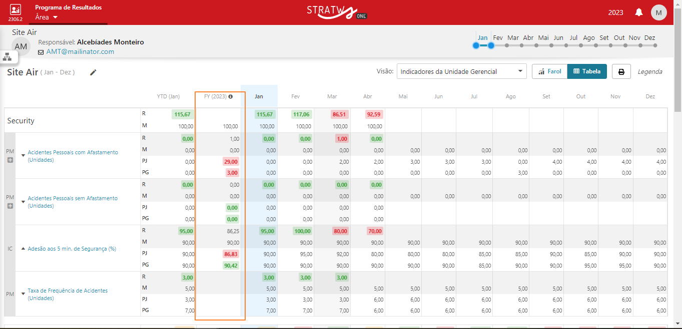This screenshot has width=682, height=329.
Task: Click the Security group row title
Action: (x=21, y=121)
